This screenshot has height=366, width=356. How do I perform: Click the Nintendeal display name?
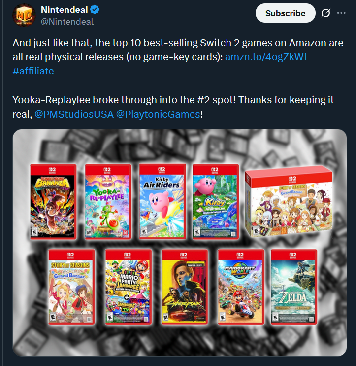[65, 10]
